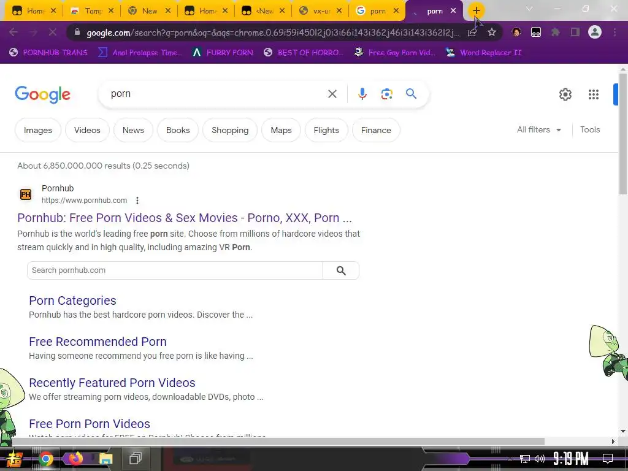Open the PORNHUB TRANS bookmark
Viewport: 628px width, 471px height.
48,53
